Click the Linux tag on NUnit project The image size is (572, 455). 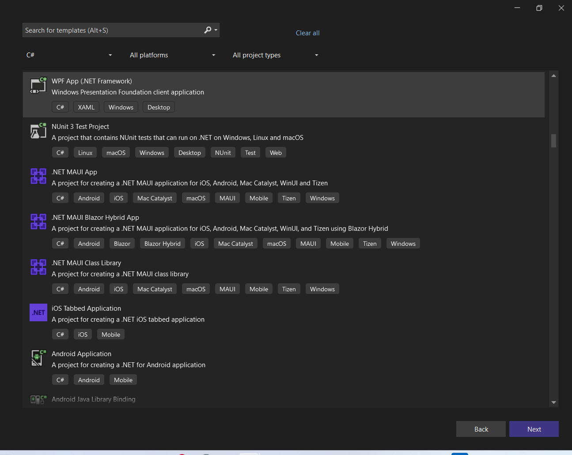85,153
